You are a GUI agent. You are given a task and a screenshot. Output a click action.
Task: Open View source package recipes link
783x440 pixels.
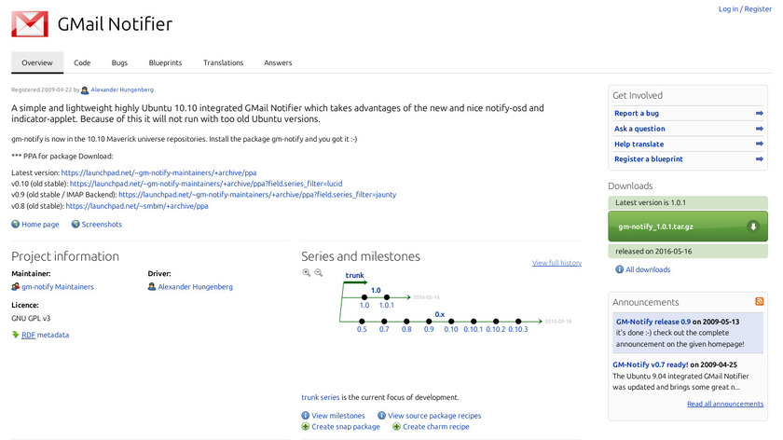[434, 416]
